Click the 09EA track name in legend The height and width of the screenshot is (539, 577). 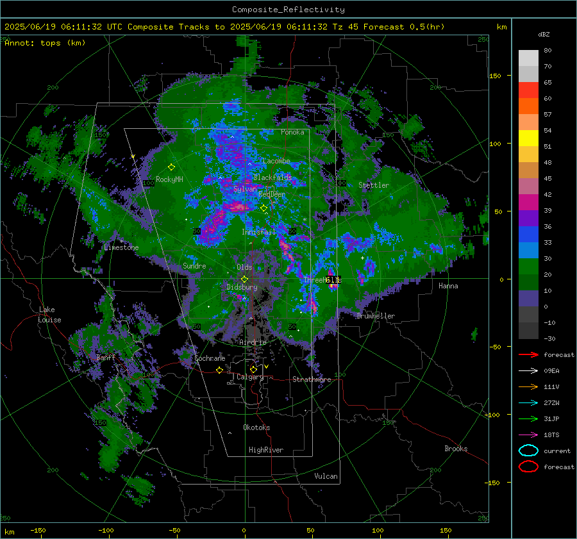[551, 371]
